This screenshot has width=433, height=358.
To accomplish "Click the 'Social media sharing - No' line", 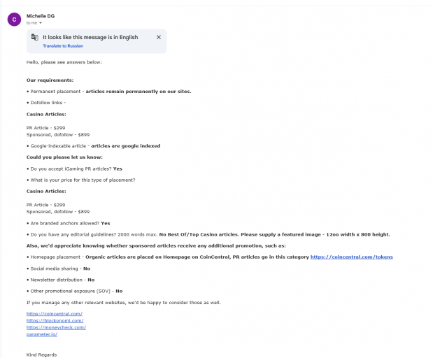I will point(59,268).
